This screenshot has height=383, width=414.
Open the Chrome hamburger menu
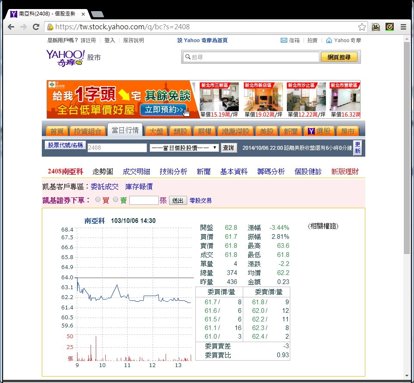pyautogui.click(x=403, y=27)
